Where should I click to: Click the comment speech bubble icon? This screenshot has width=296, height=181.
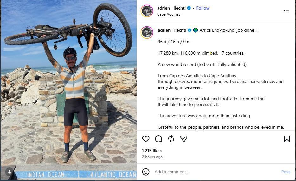(158, 139)
